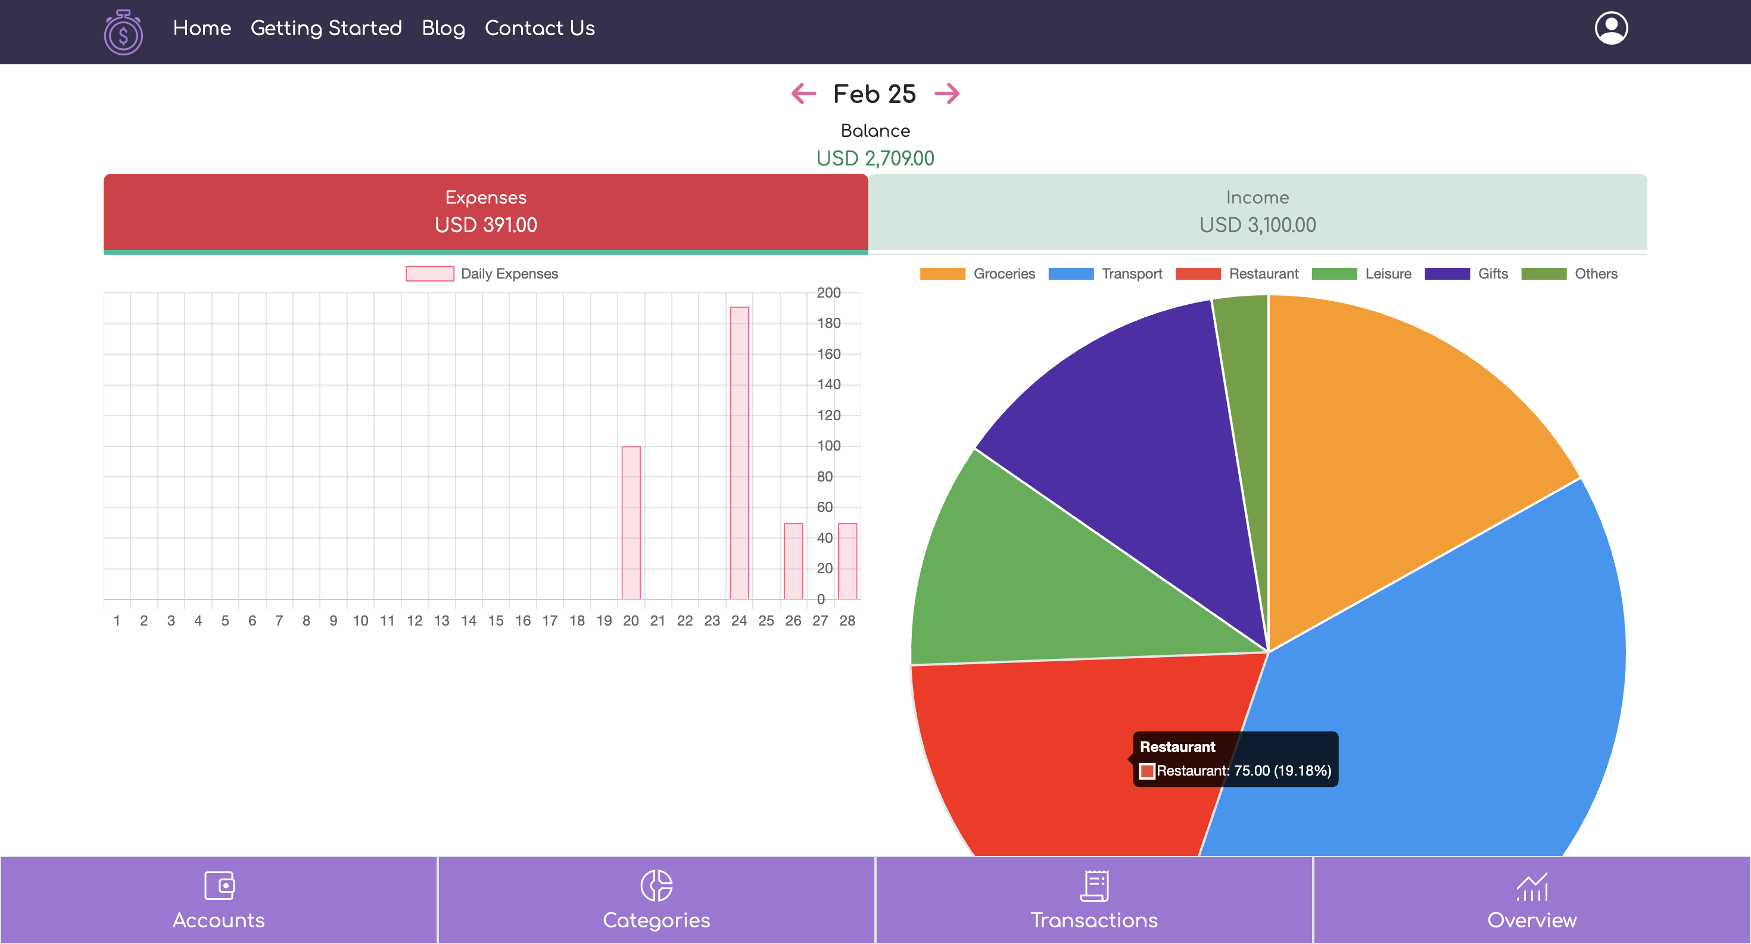
Task: Click the USD 391.00 expenses amount
Action: tap(485, 225)
